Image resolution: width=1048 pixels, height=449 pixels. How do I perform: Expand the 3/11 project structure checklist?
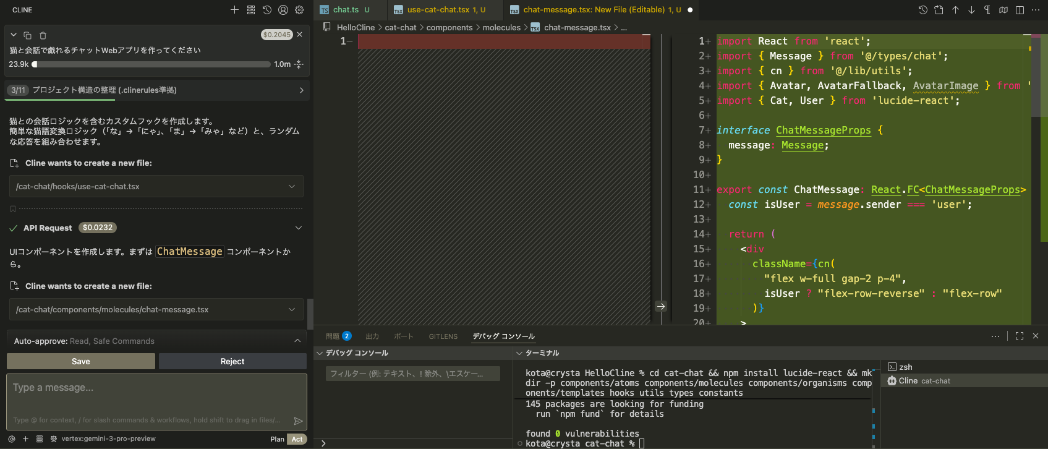point(301,90)
